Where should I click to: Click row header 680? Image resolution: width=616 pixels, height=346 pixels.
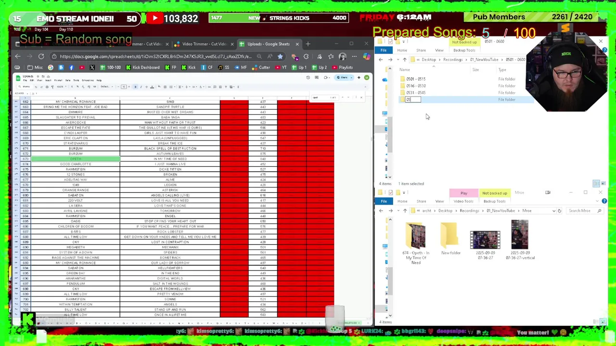tap(25, 195)
